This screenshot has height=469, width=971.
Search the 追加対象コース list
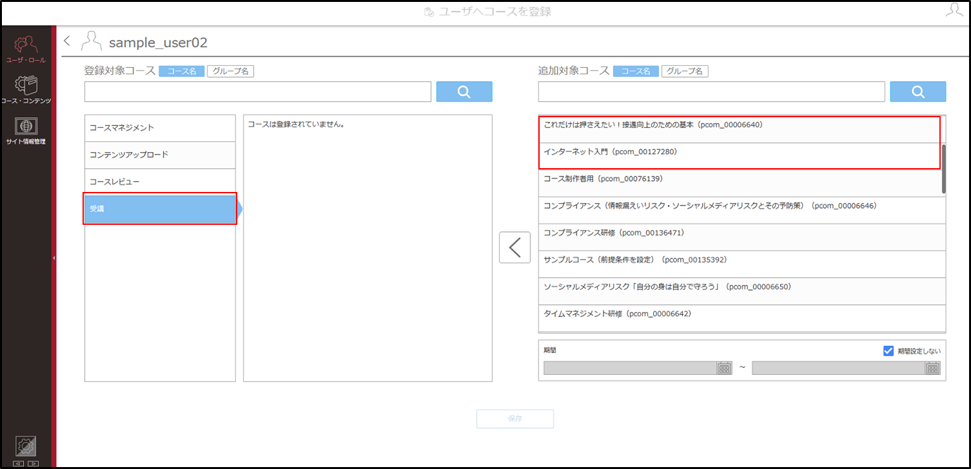click(918, 91)
